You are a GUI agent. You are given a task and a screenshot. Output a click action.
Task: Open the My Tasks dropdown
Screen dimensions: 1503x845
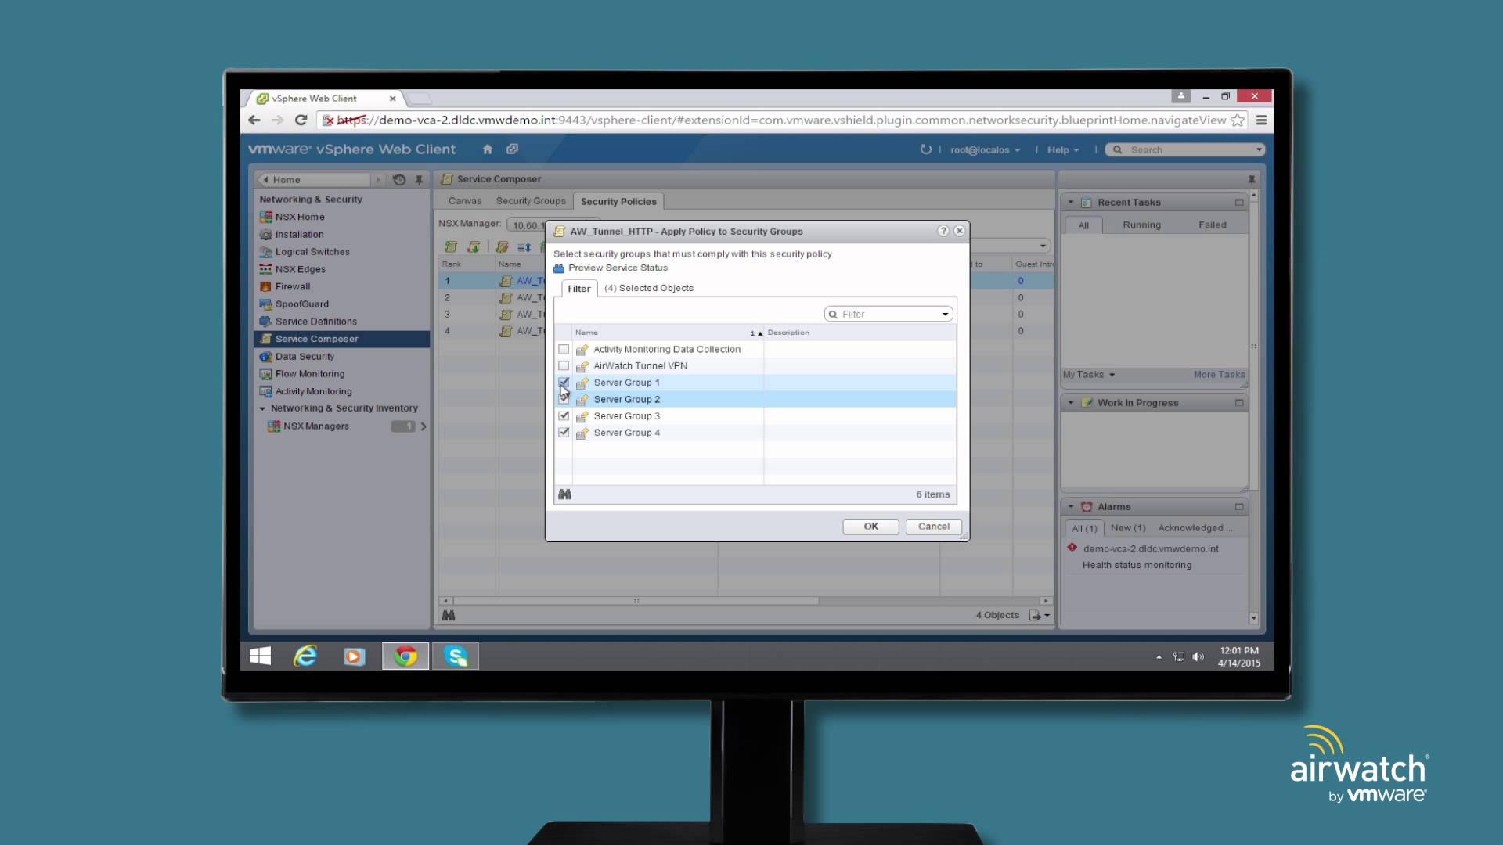click(1089, 375)
